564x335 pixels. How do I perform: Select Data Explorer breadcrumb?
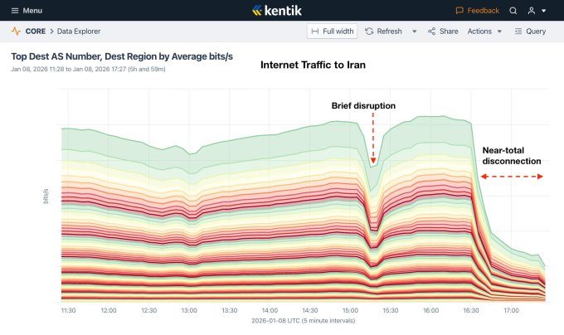pyautogui.click(x=79, y=31)
